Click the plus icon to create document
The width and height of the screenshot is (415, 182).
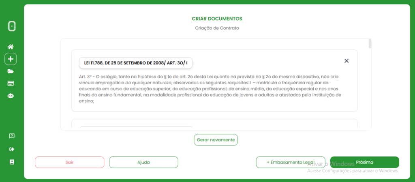pyautogui.click(x=11, y=59)
